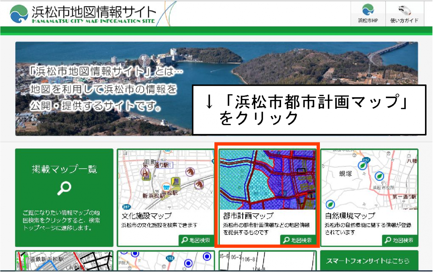This screenshot has width=433, height=273.
Task: Open the 掲載マップ一覧 map list
Action: (x=65, y=195)
